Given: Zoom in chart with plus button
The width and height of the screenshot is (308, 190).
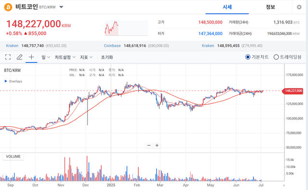Looking at the screenshot, I should tap(157, 145).
